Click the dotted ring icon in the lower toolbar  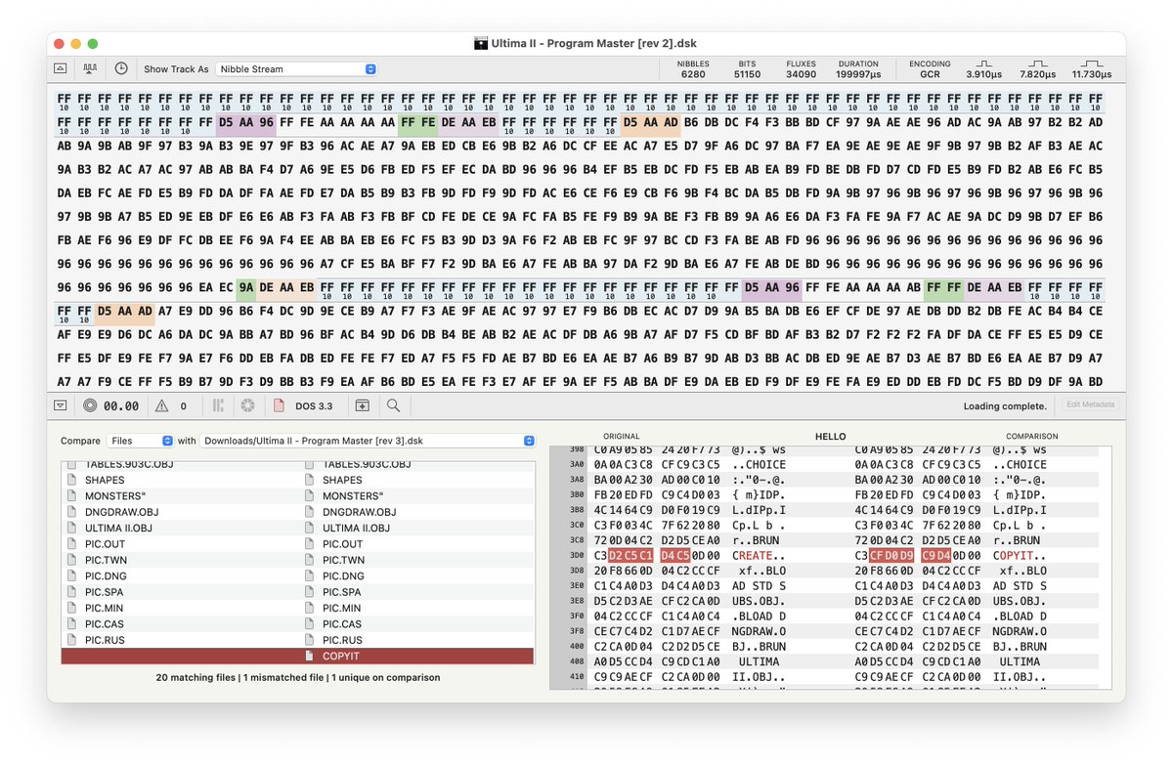(x=248, y=405)
